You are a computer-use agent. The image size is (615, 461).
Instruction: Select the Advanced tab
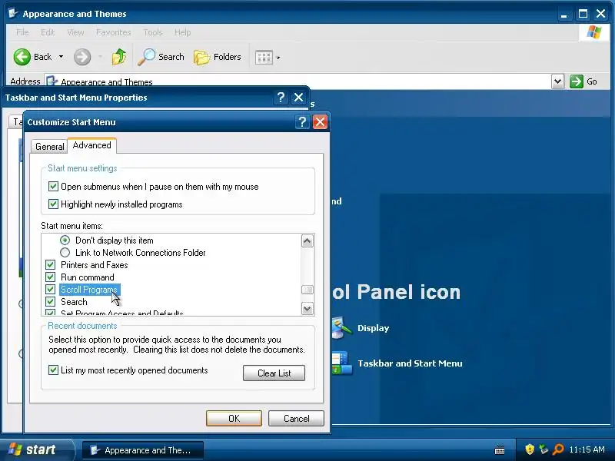[91, 145]
